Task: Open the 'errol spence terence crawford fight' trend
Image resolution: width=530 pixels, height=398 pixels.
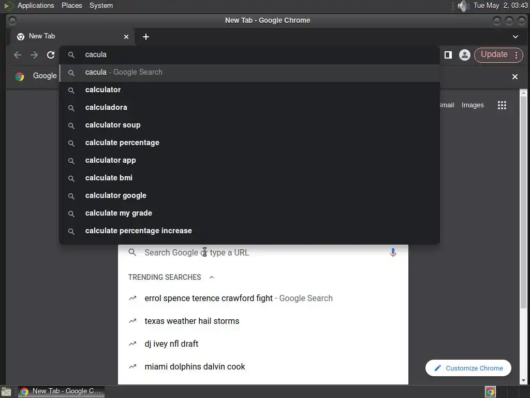Action: tap(263, 298)
